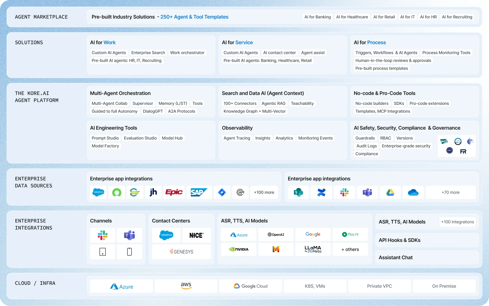Click the green-blue swirl logo beside jh
Image resolution: width=489 pixels, height=306 pixels.
pyautogui.click(x=135, y=192)
